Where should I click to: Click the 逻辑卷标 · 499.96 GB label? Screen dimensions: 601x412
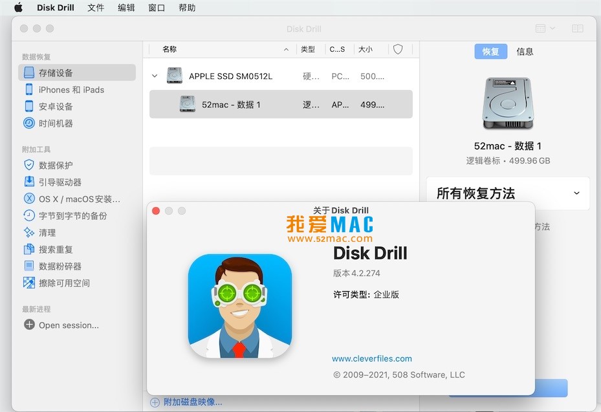[508, 160]
